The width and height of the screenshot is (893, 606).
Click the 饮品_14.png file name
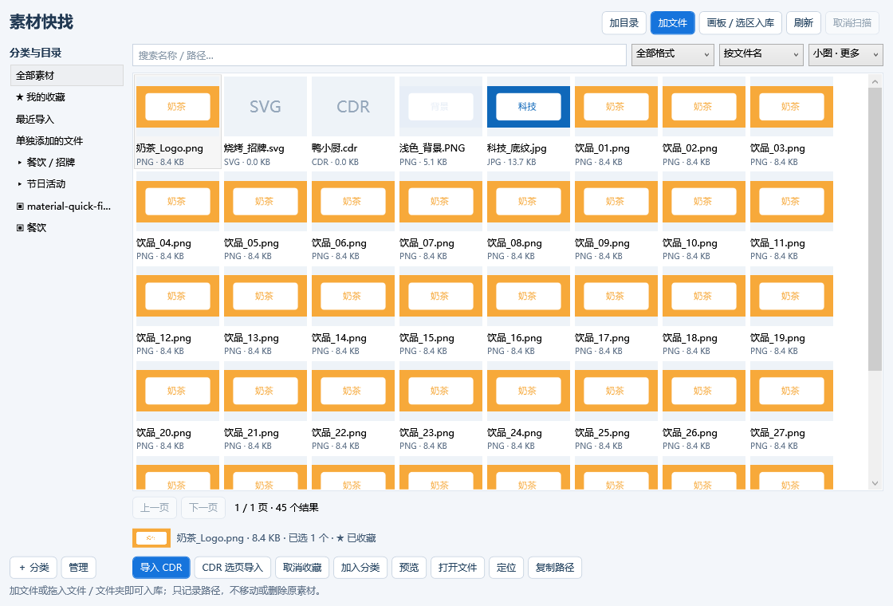click(339, 338)
